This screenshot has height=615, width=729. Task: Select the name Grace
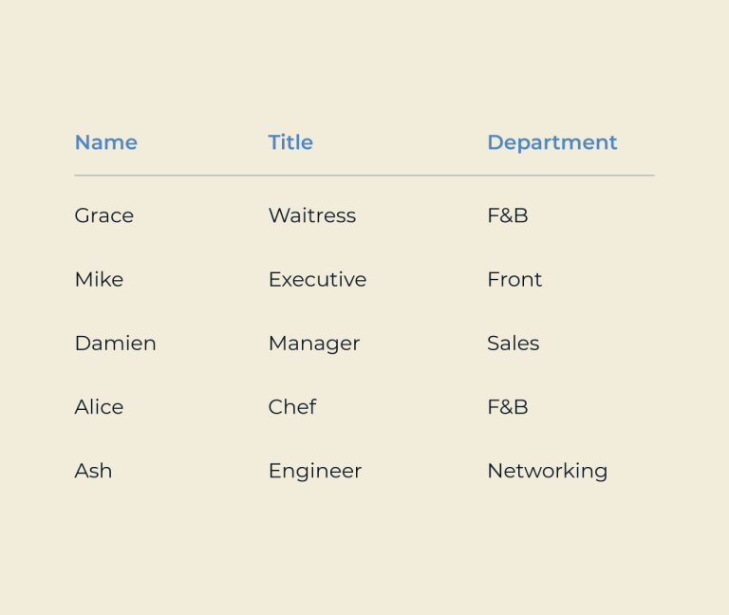click(x=104, y=215)
